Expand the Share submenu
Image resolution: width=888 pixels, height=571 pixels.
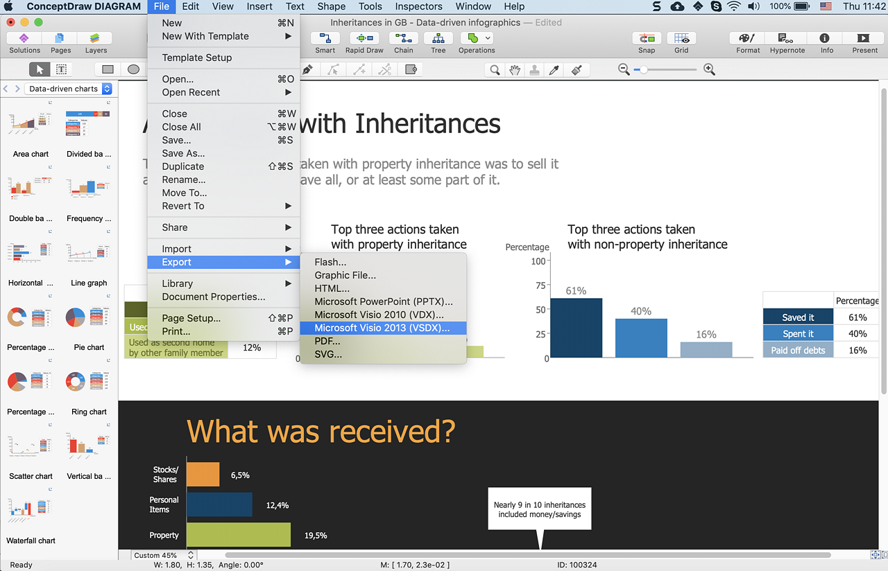(x=223, y=227)
